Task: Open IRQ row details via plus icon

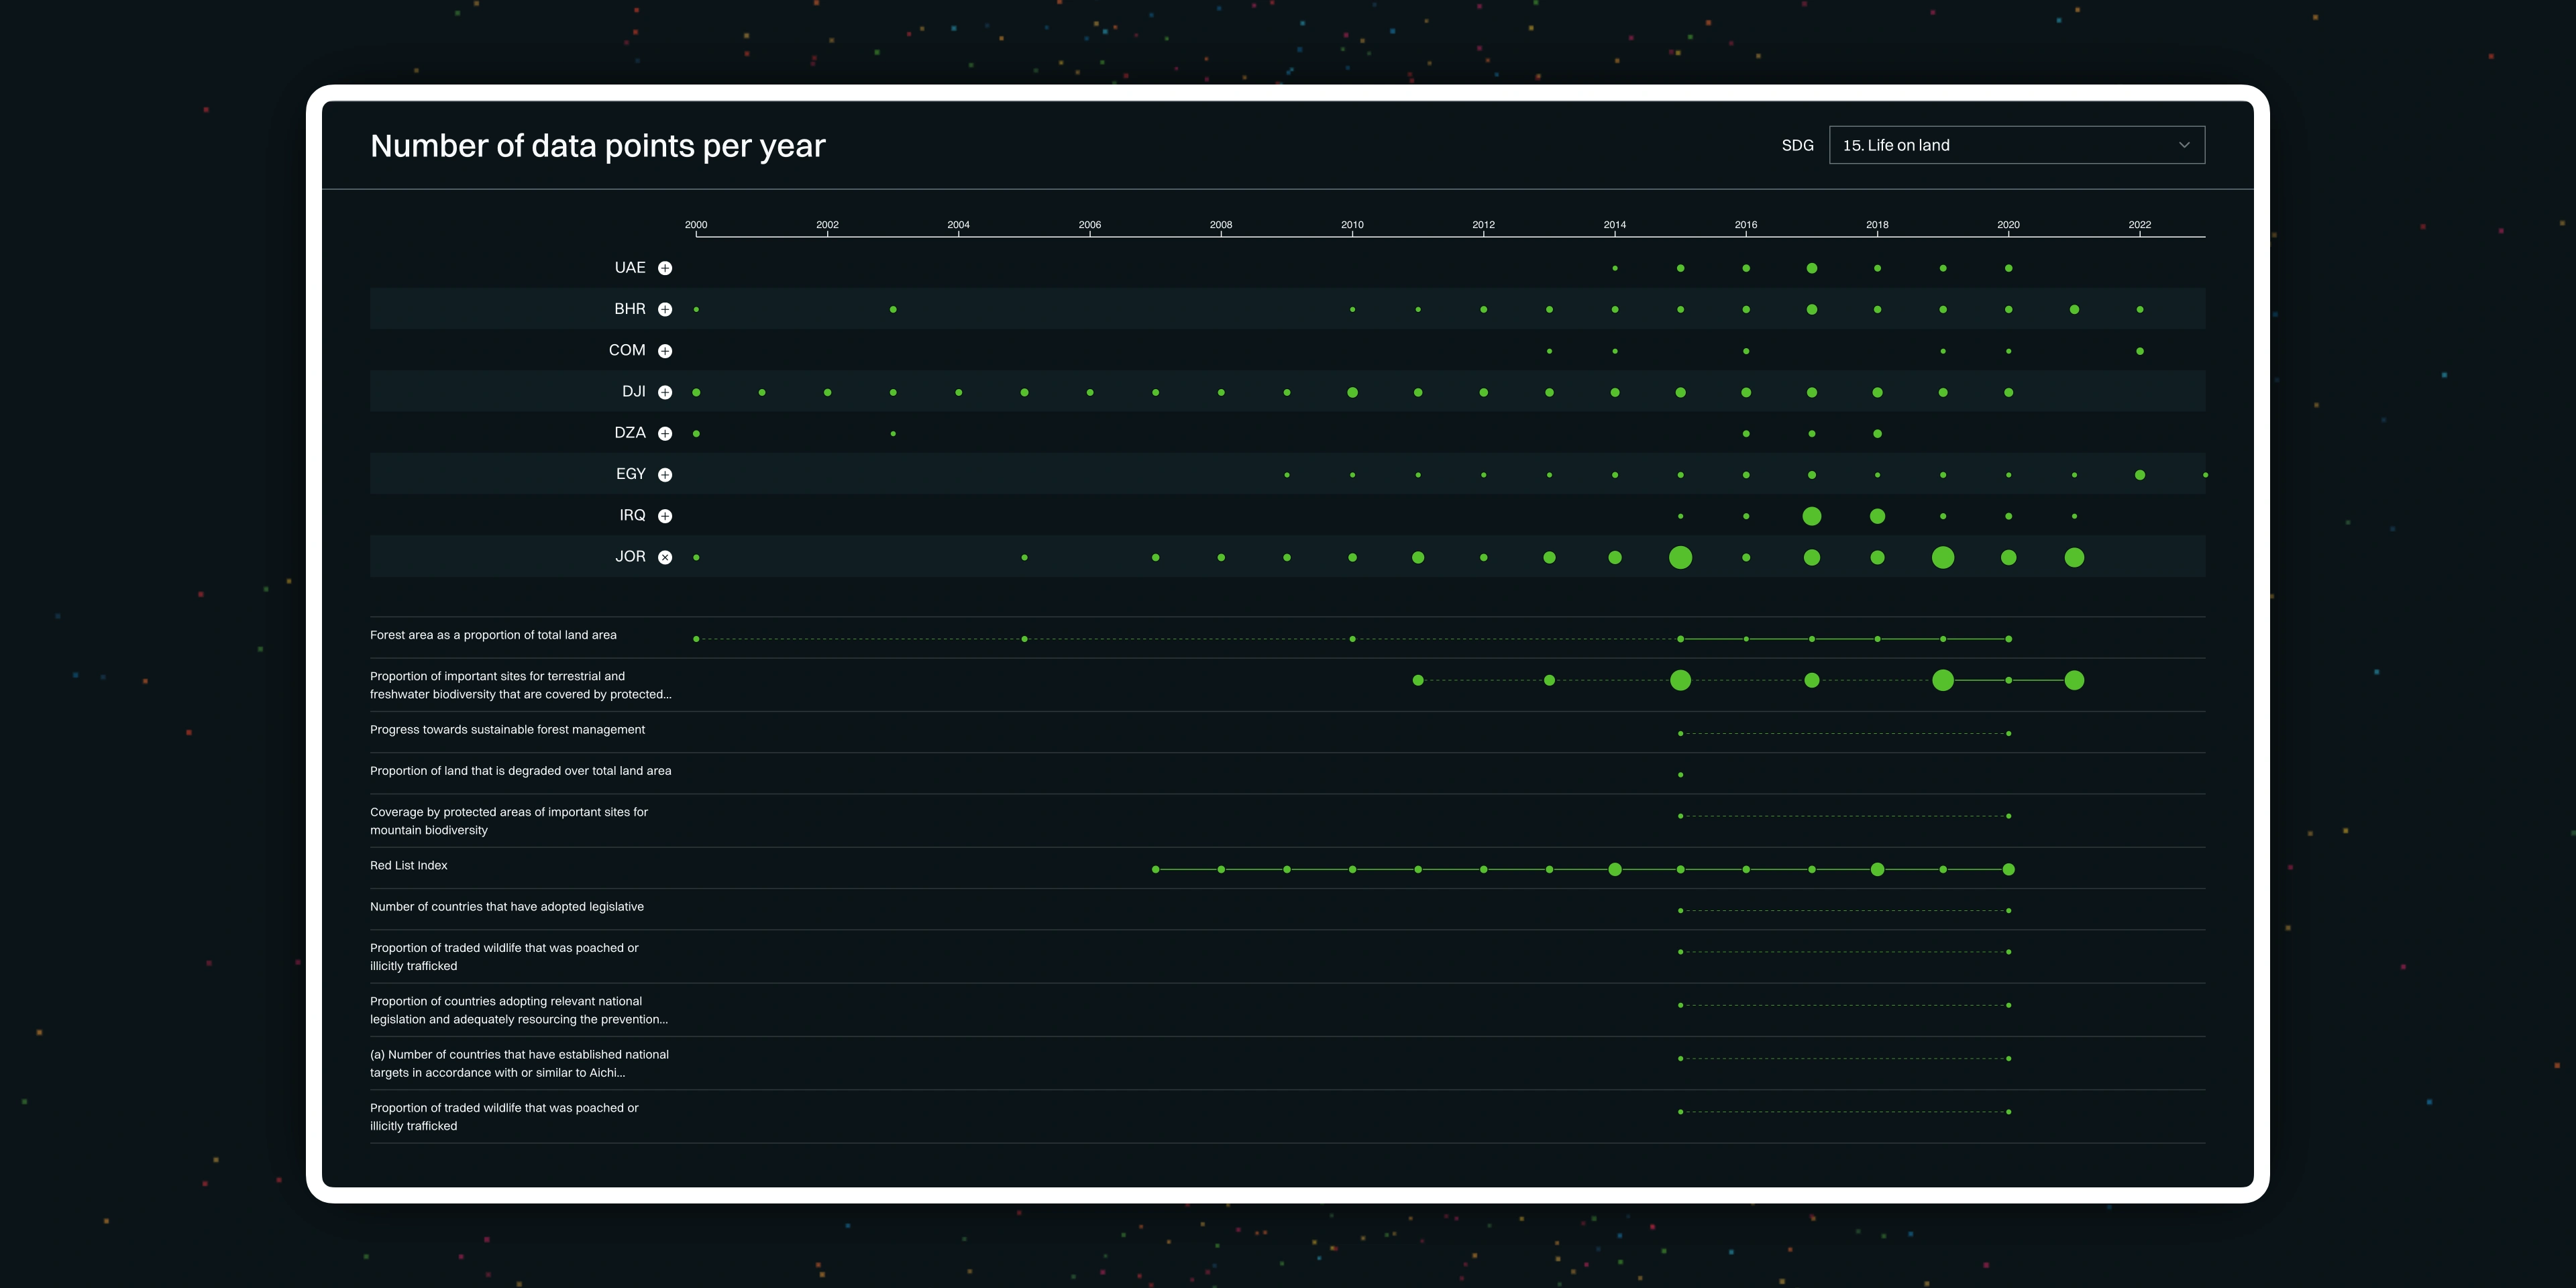Action: pos(665,516)
